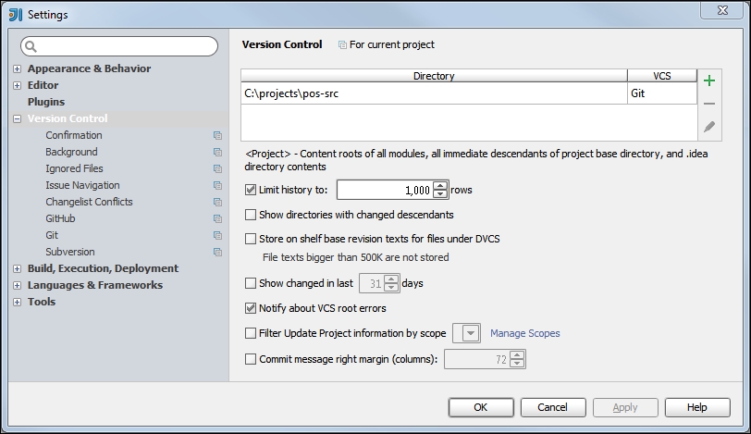The height and width of the screenshot is (434, 751).
Task: Click project-level icon beside GitHub
Action: pos(217,219)
